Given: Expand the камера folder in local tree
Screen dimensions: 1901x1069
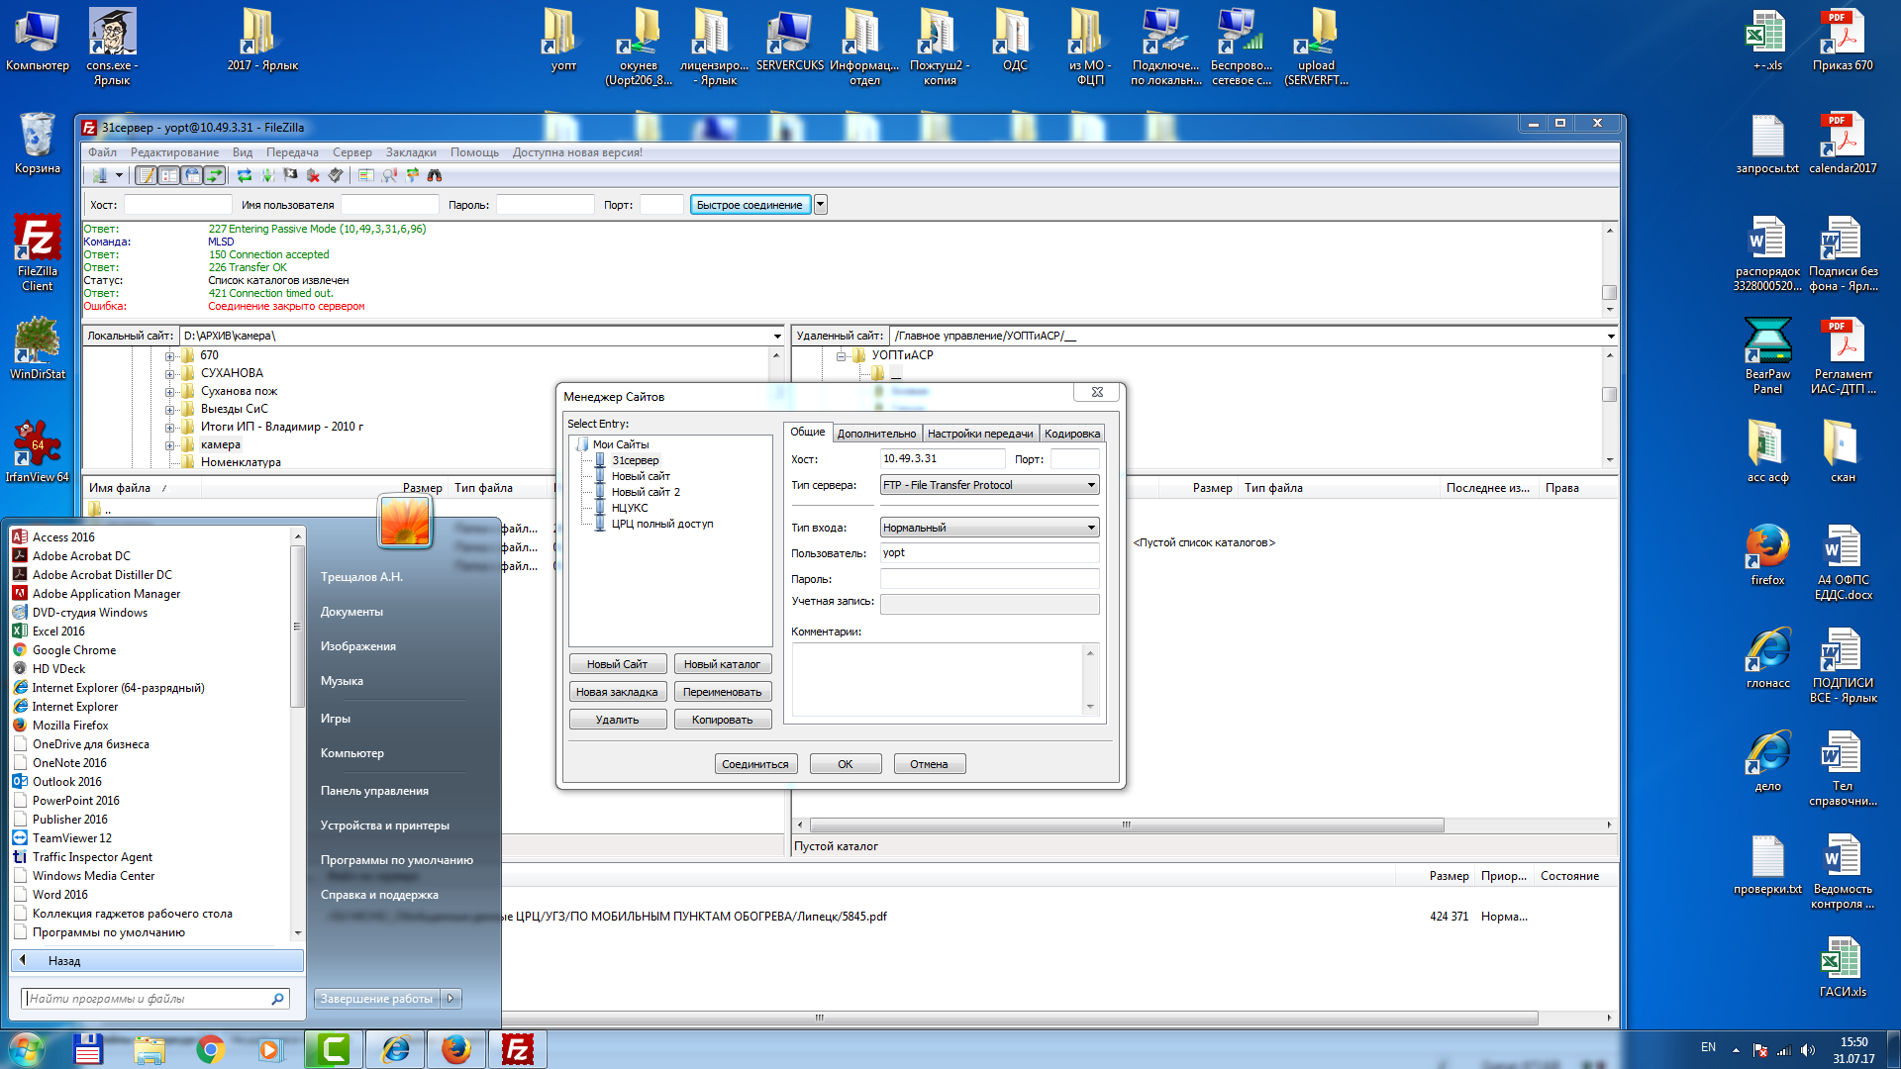Looking at the screenshot, I should (169, 445).
